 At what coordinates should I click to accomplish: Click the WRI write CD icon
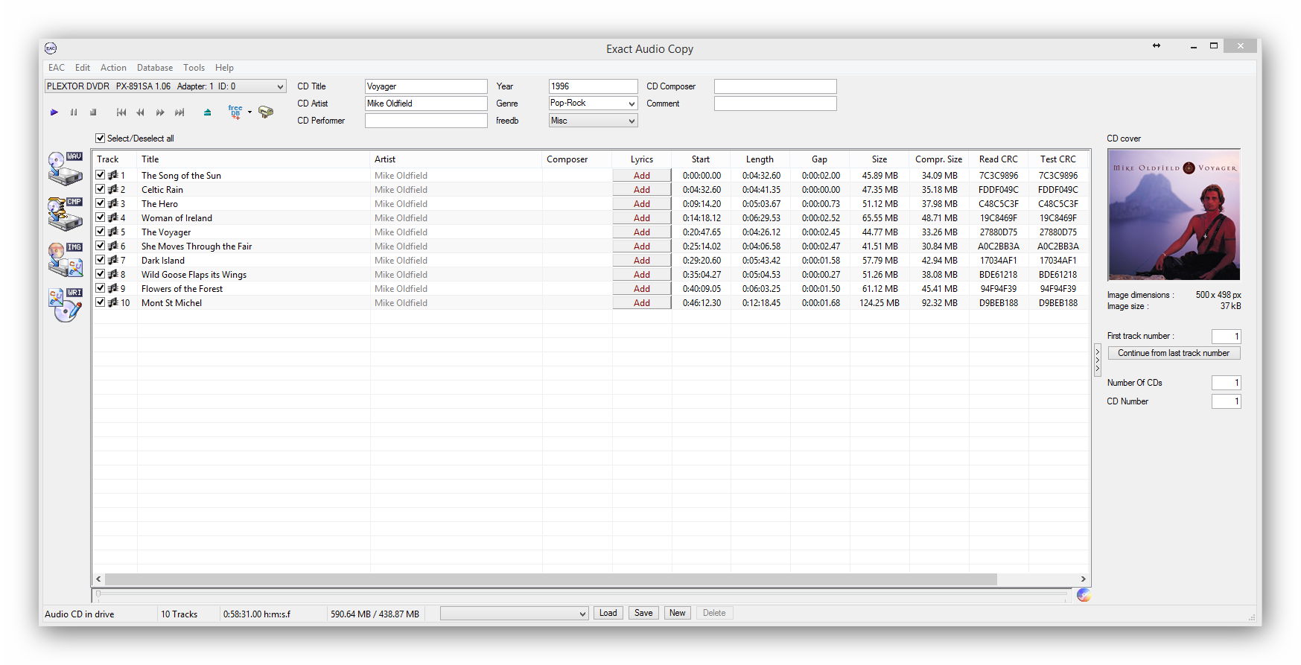pyautogui.click(x=65, y=305)
